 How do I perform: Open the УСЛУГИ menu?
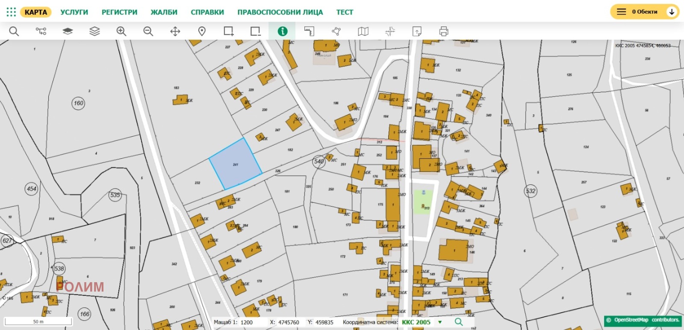pos(74,12)
